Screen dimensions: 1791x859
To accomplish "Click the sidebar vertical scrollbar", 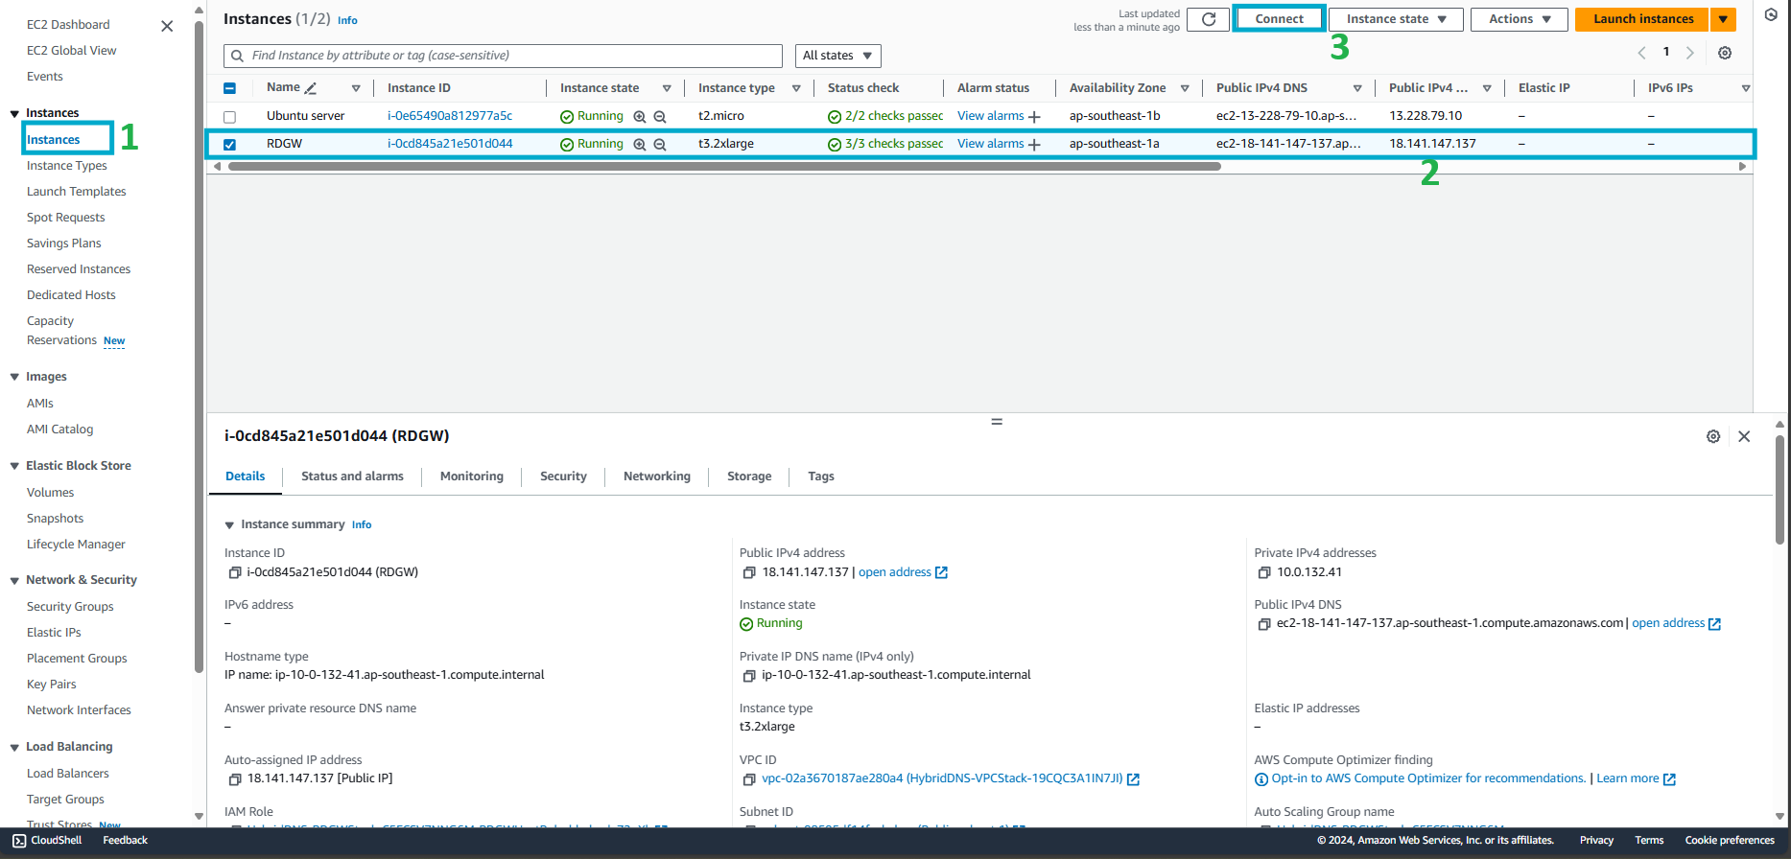I will tap(199, 345).
